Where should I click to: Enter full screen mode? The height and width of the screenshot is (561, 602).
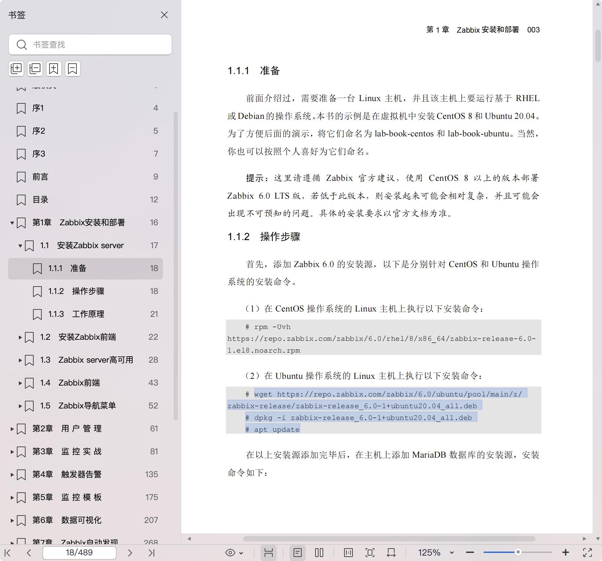(x=588, y=553)
